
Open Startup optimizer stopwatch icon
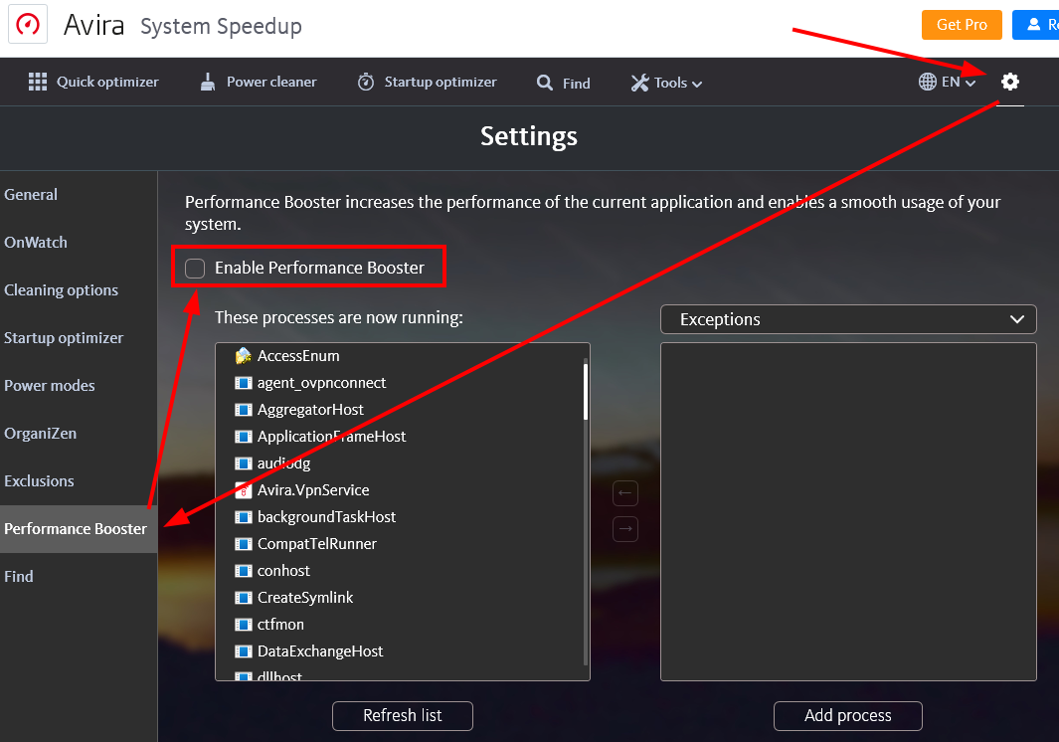pyautogui.click(x=366, y=83)
